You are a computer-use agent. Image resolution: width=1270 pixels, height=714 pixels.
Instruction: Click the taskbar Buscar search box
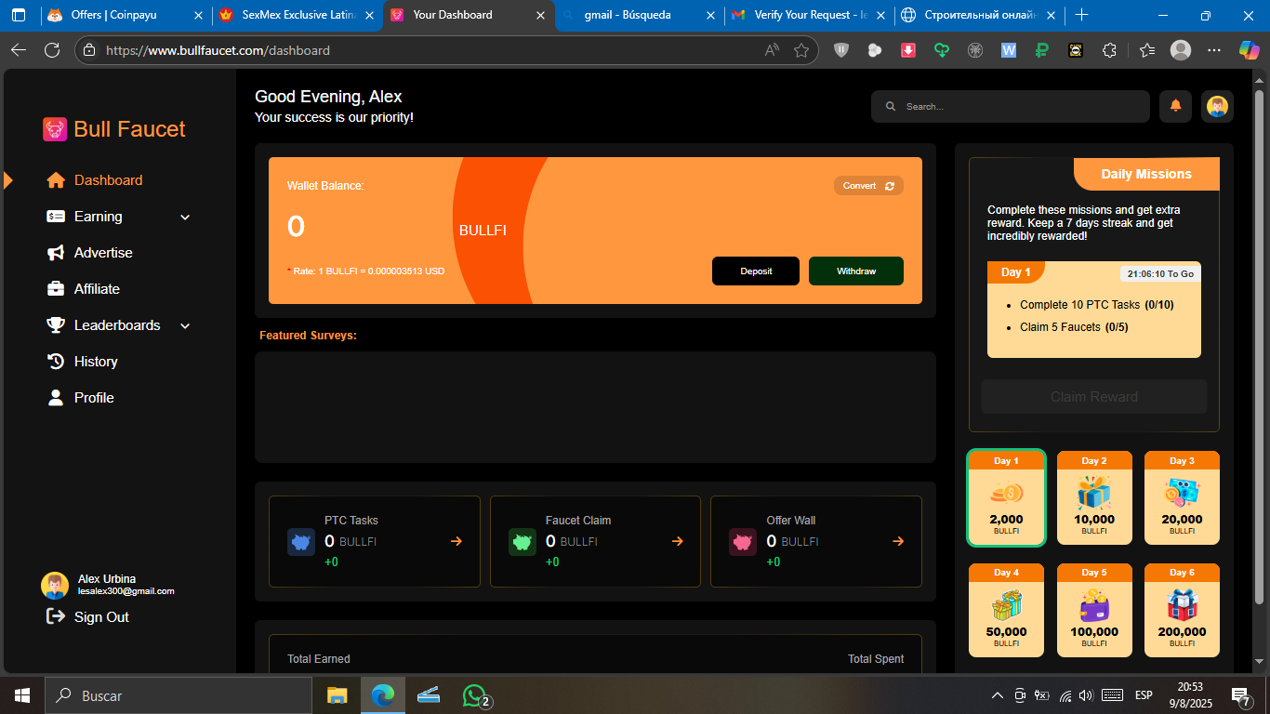pyautogui.click(x=179, y=695)
